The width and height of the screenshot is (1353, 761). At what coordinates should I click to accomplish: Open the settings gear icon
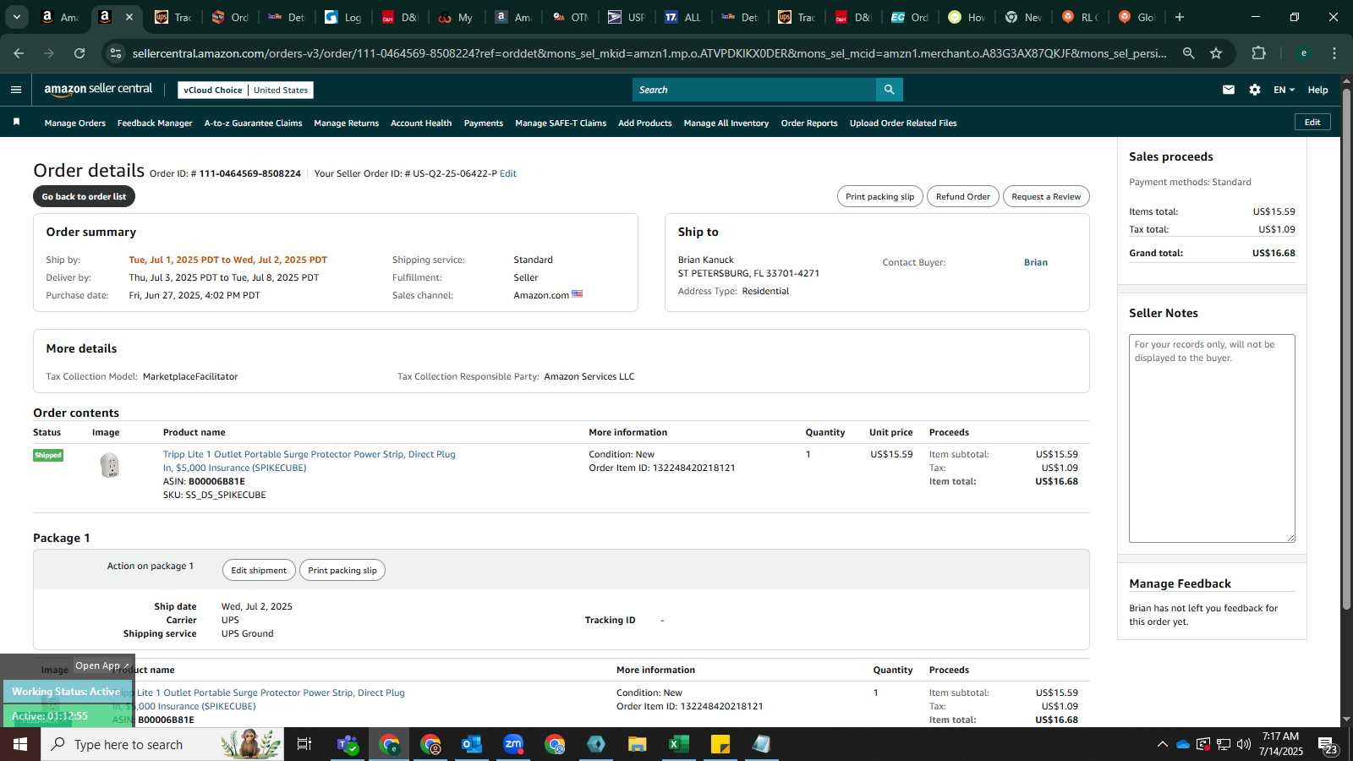click(1255, 90)
